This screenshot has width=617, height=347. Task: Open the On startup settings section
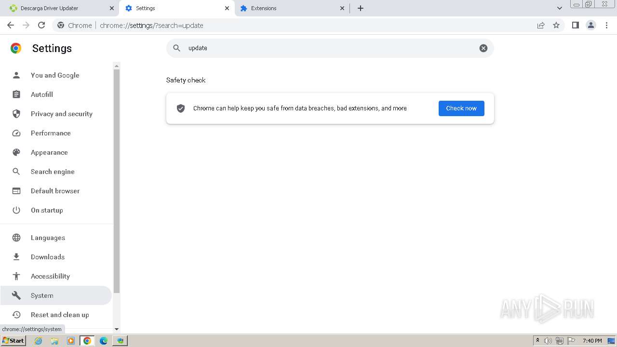(56, 210)
